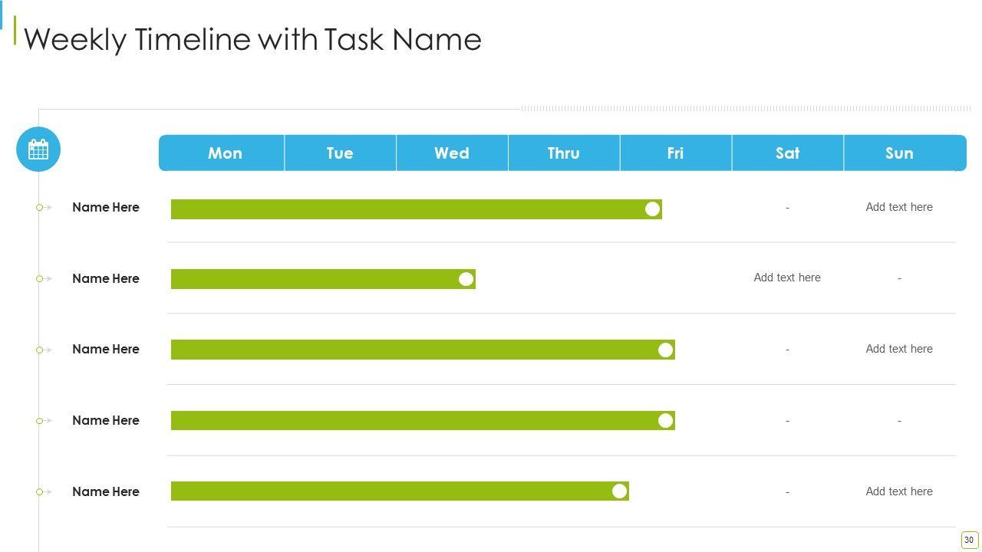Viewport: 982px width, 552px height.
Task: Click Add text here in the last row
Action: pyautogui.click(x=899, y=491)
